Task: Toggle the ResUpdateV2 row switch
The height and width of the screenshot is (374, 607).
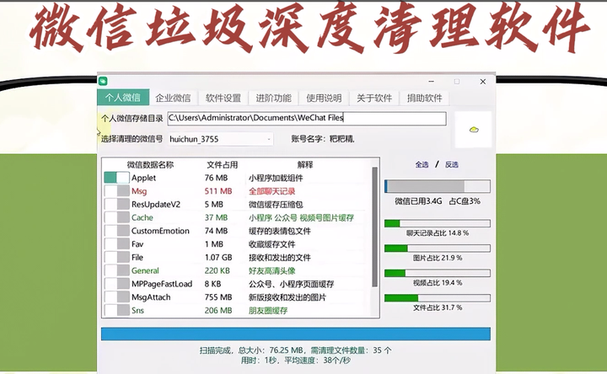Action: (116, 204)
